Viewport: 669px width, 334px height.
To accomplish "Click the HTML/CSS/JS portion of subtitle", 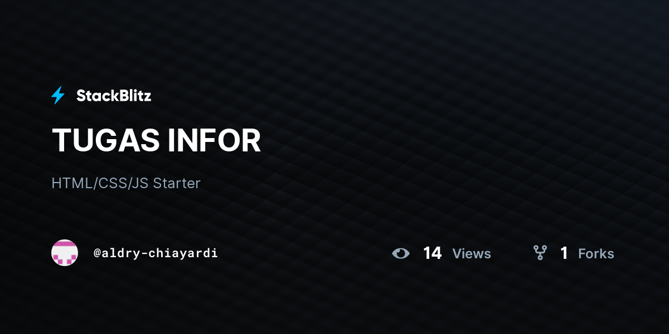I will 100,183.
